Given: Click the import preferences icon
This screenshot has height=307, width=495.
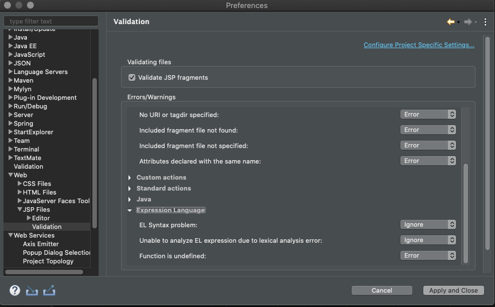Looking at the screenshot, I should [x=32, y=290].
